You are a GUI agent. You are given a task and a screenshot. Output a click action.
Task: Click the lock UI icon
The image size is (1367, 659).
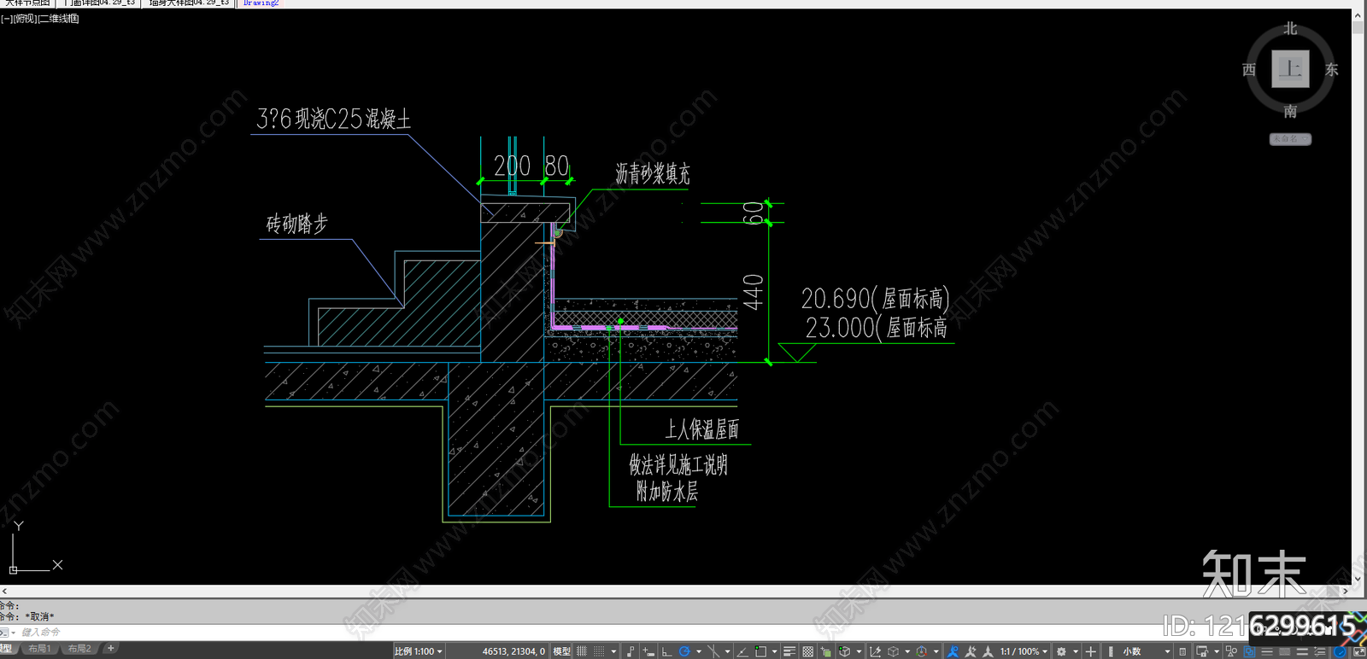pos(1203,651)
